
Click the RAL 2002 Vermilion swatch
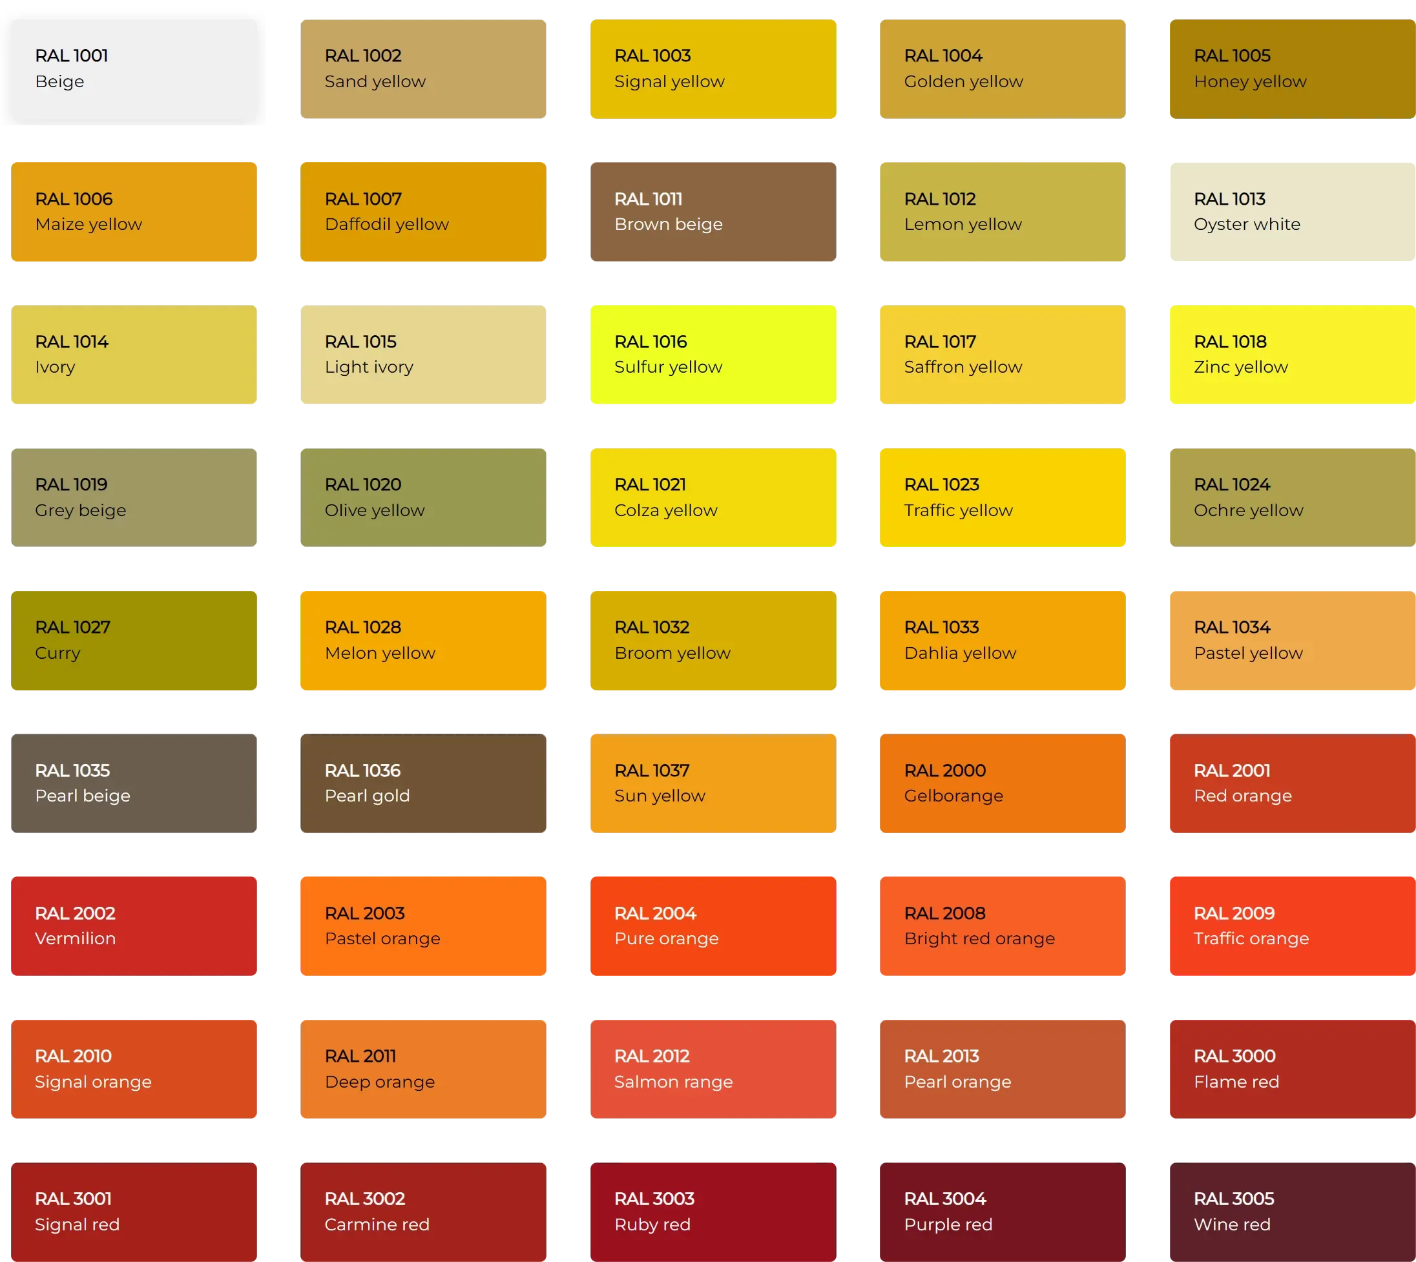(134, 926)
